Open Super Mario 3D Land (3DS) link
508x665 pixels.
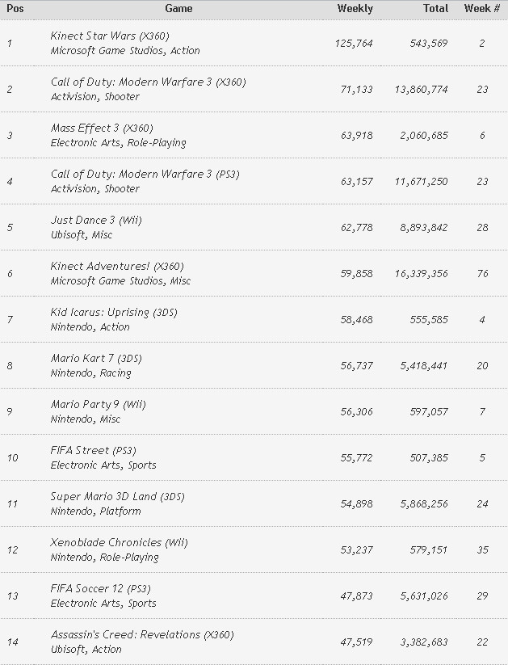click(x=117, y=497)
